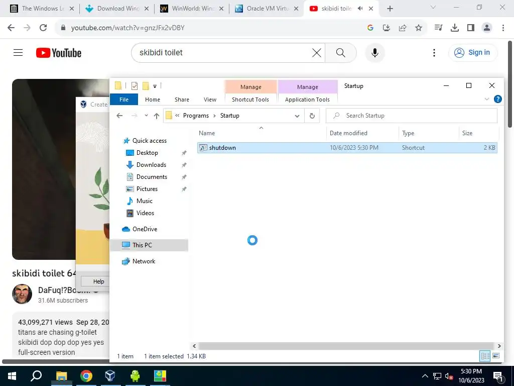The height and width of the screenshot is (386, 514).
Task: Open Chrome three-dot menu
Action: [503, 28]
